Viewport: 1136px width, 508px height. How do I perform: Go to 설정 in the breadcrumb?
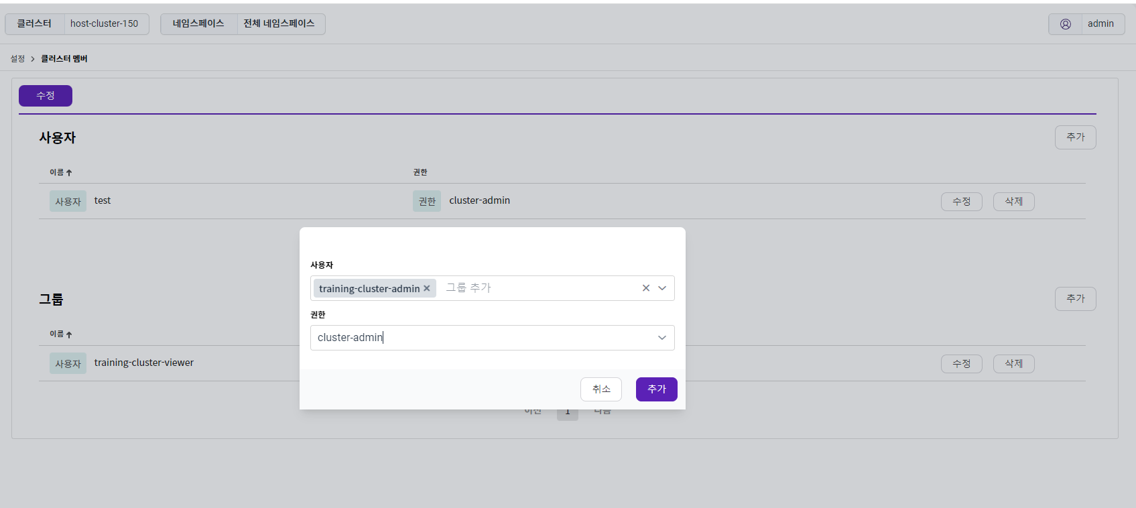tap(17, 59)
